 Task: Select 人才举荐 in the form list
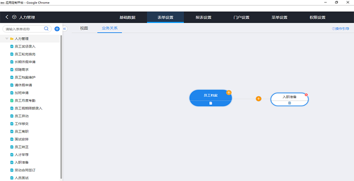[22, 155]
